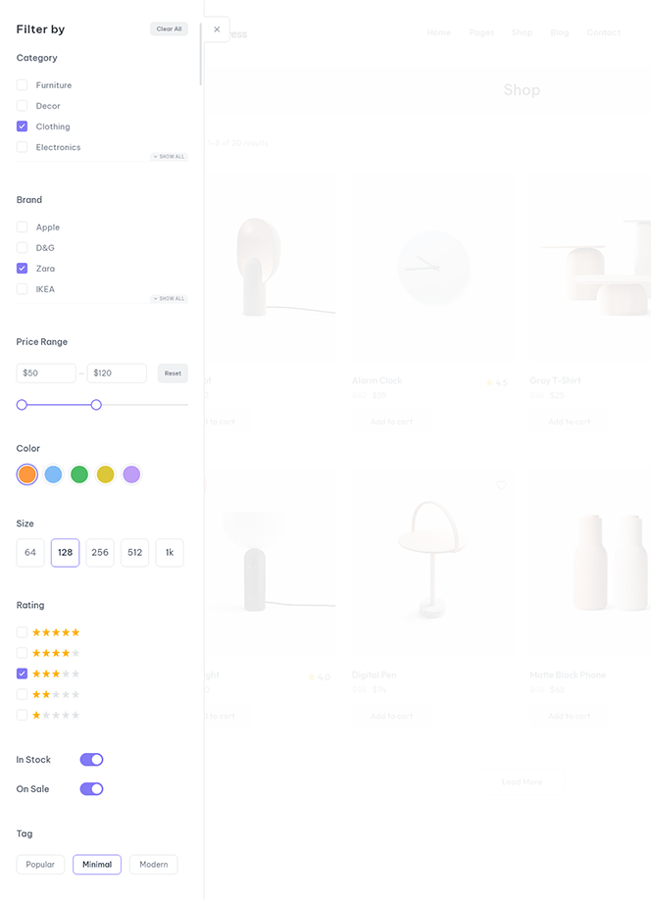Select the green color swatch
651x901 pixels.
(79, 475)
